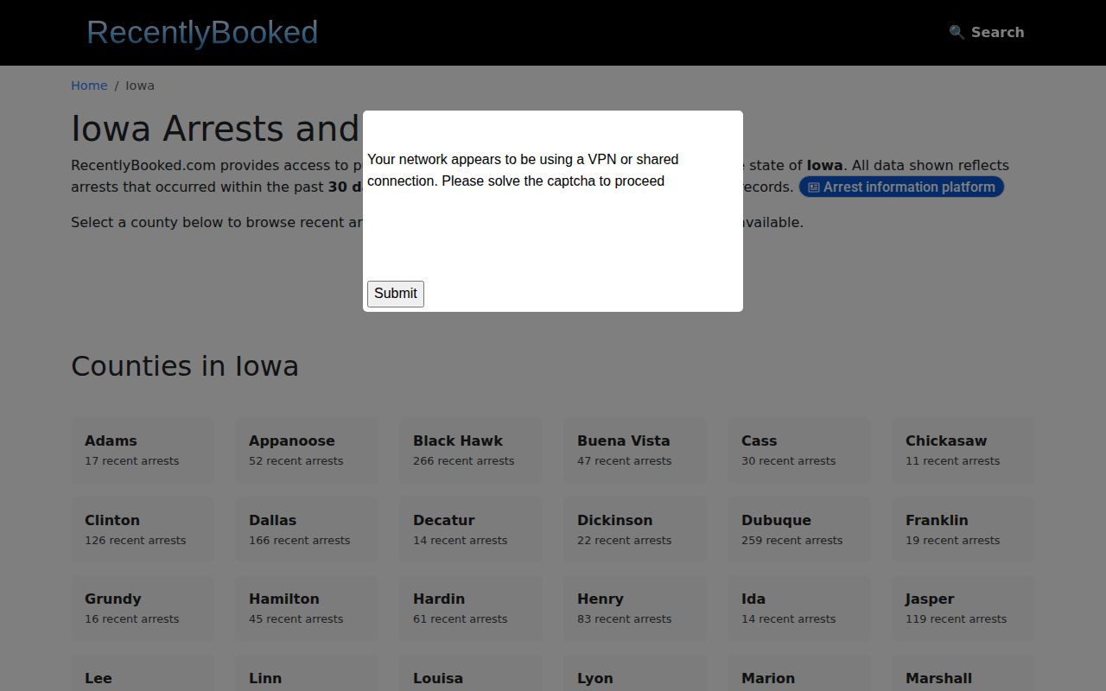This screenshot has width=1106, height=691.
Task: Click the Iowa breadcrumb text
Action: click(x=140, y=86)
